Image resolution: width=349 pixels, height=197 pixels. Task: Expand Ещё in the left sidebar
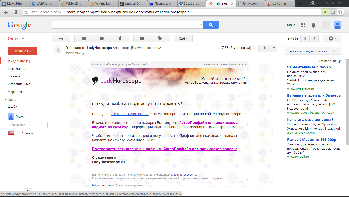coord(13,107)
